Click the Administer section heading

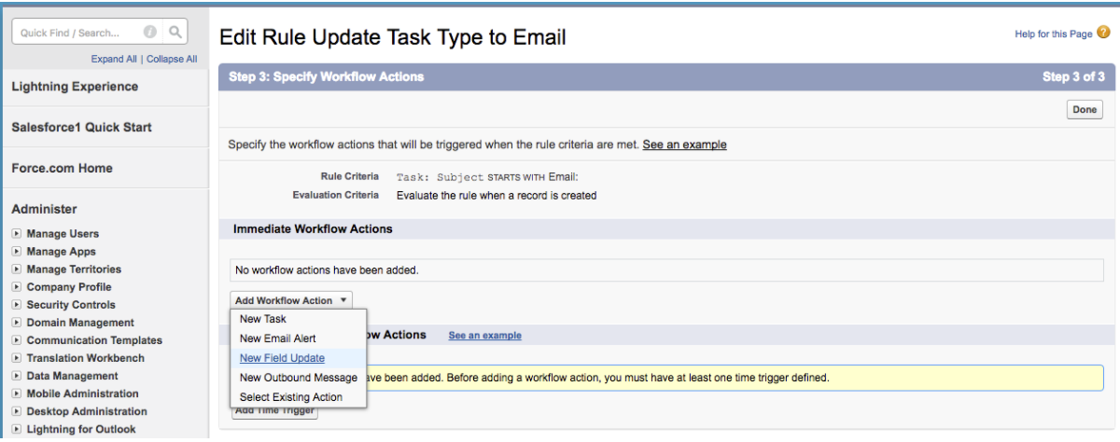[x=44, y=209]
